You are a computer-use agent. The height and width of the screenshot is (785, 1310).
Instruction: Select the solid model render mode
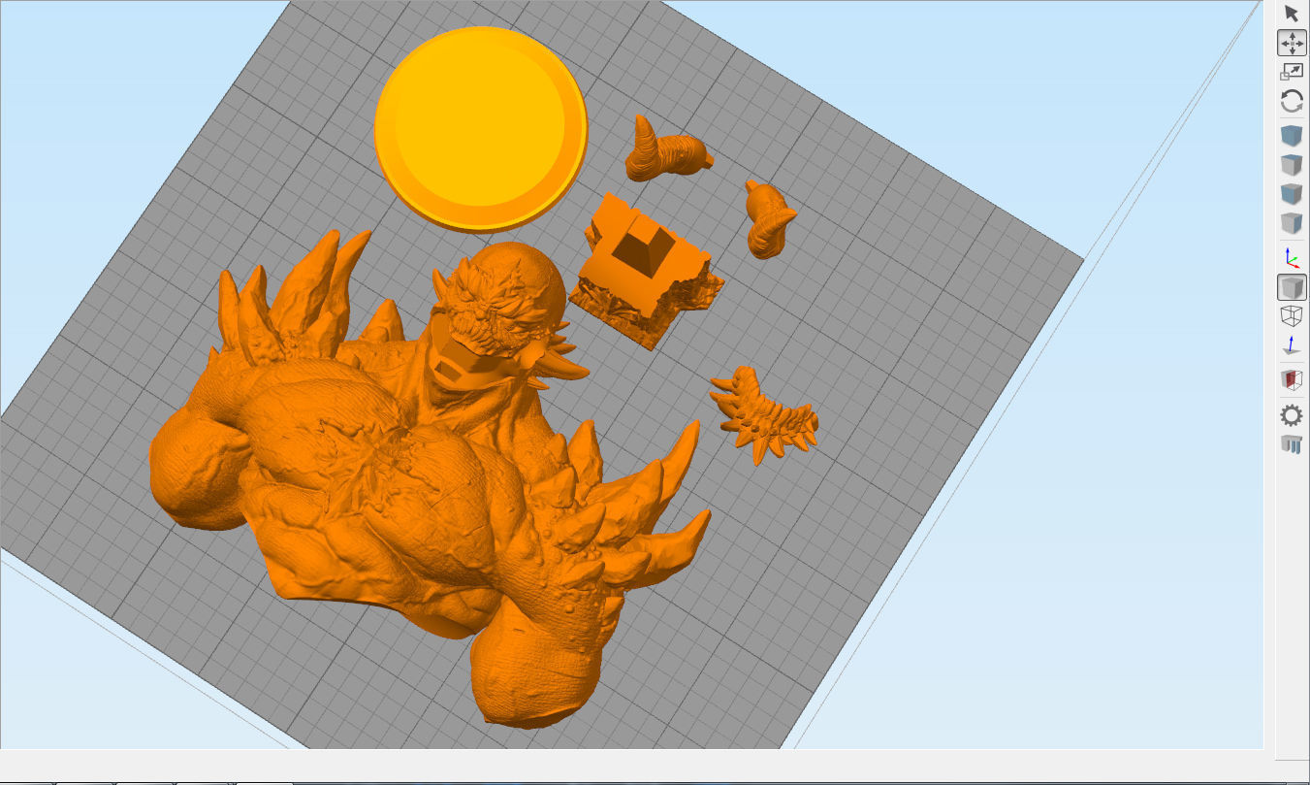tap(1293, 287)
